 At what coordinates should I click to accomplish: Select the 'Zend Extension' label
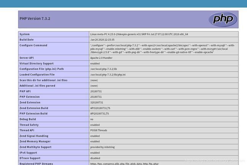(x=30, y=102)
